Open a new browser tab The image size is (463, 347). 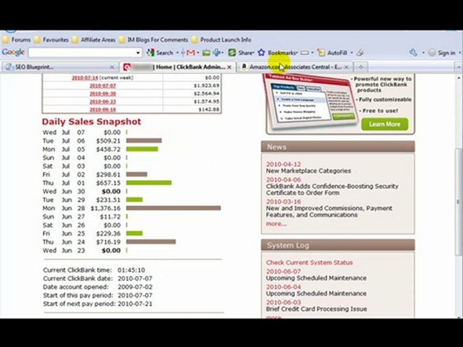click(361, 67)
